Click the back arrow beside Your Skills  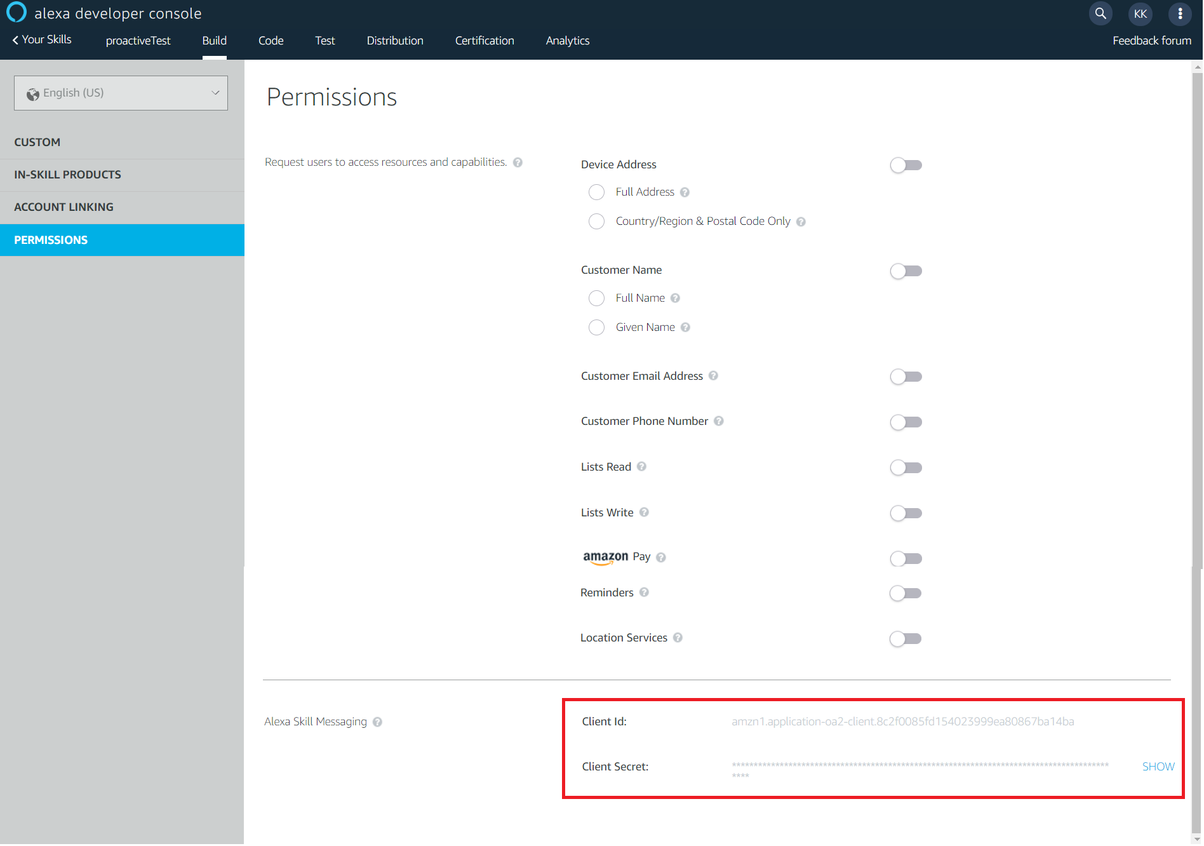[x=15, y=40]
